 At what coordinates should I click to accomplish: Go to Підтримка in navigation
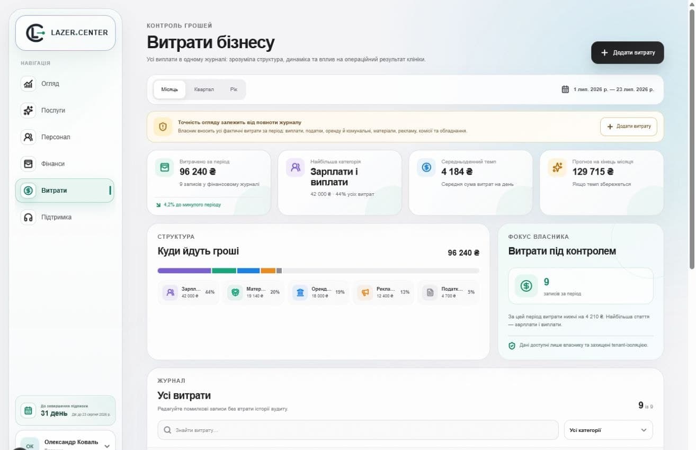click(65, 217)
